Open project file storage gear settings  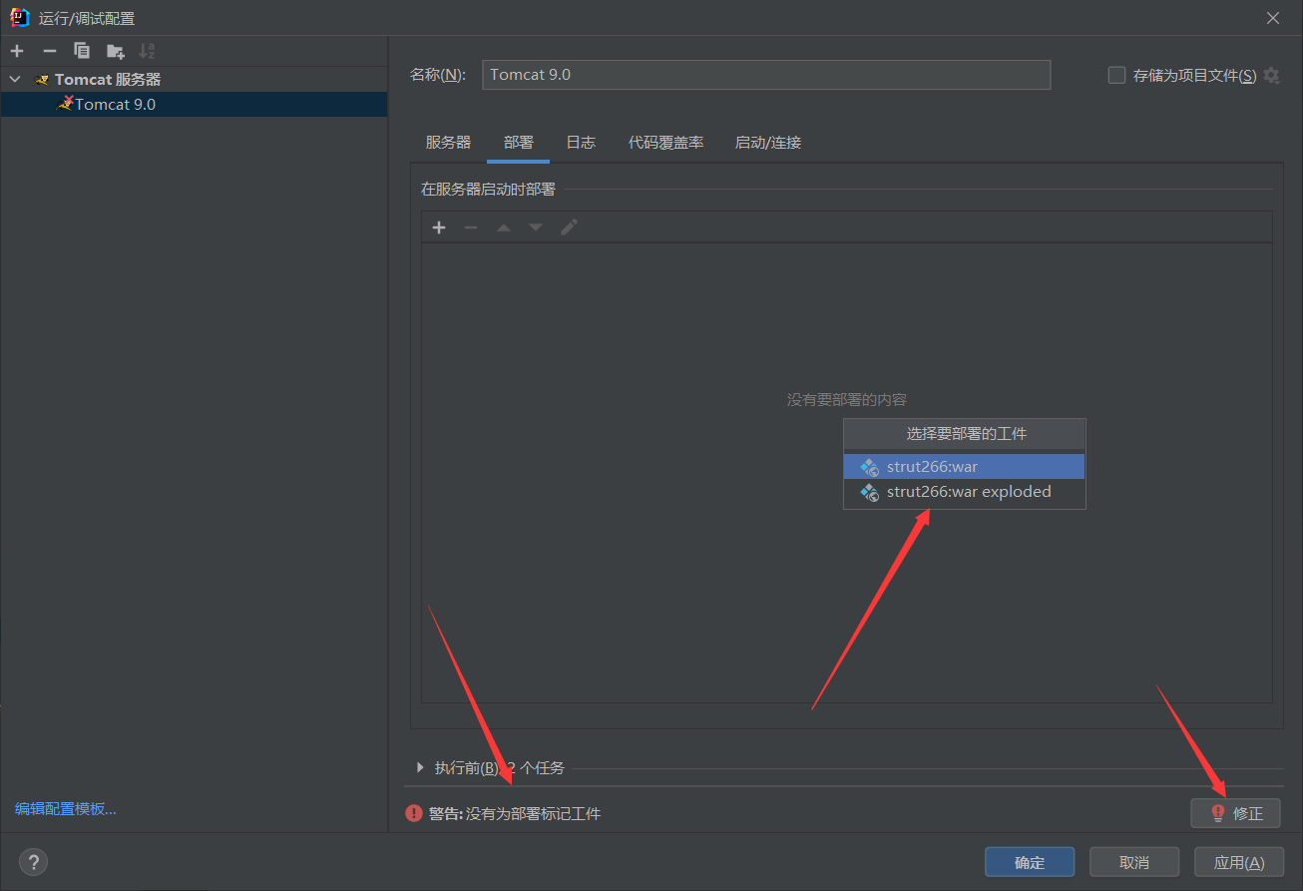pos(1271,75)
